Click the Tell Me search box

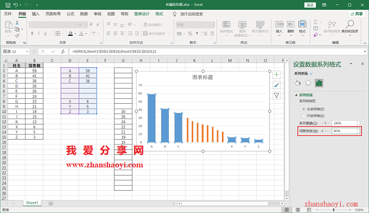pos(192,14)
